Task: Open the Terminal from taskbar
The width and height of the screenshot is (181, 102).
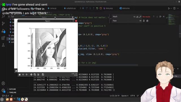Action: 15,99
